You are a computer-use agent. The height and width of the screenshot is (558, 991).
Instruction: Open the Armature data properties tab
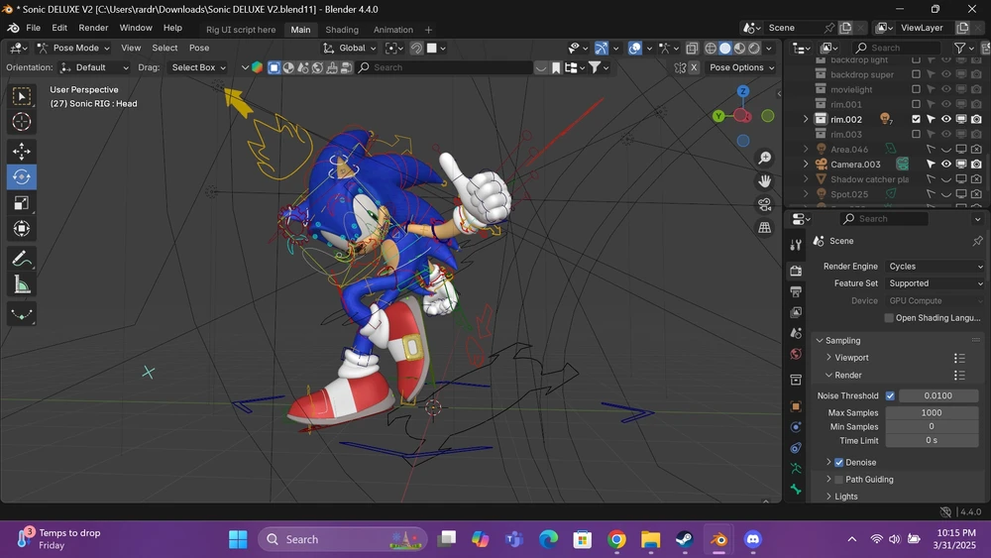tap(796, 468)
